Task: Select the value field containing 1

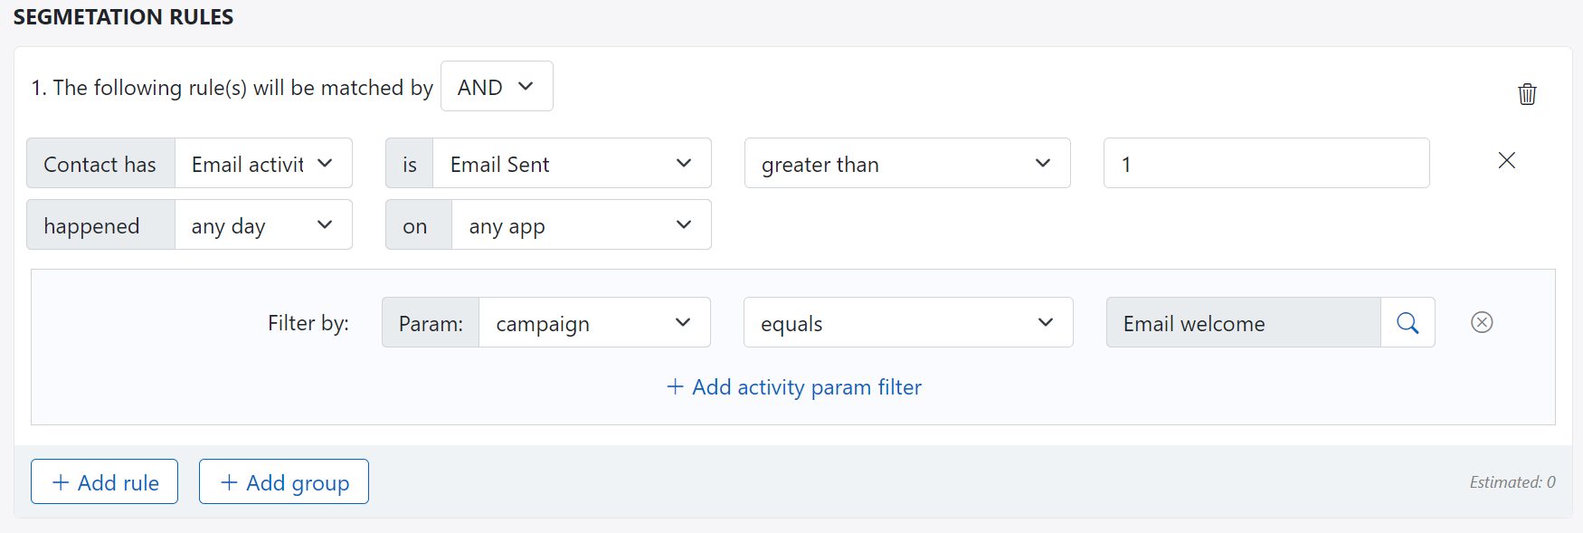Action: coord(1265,163)
